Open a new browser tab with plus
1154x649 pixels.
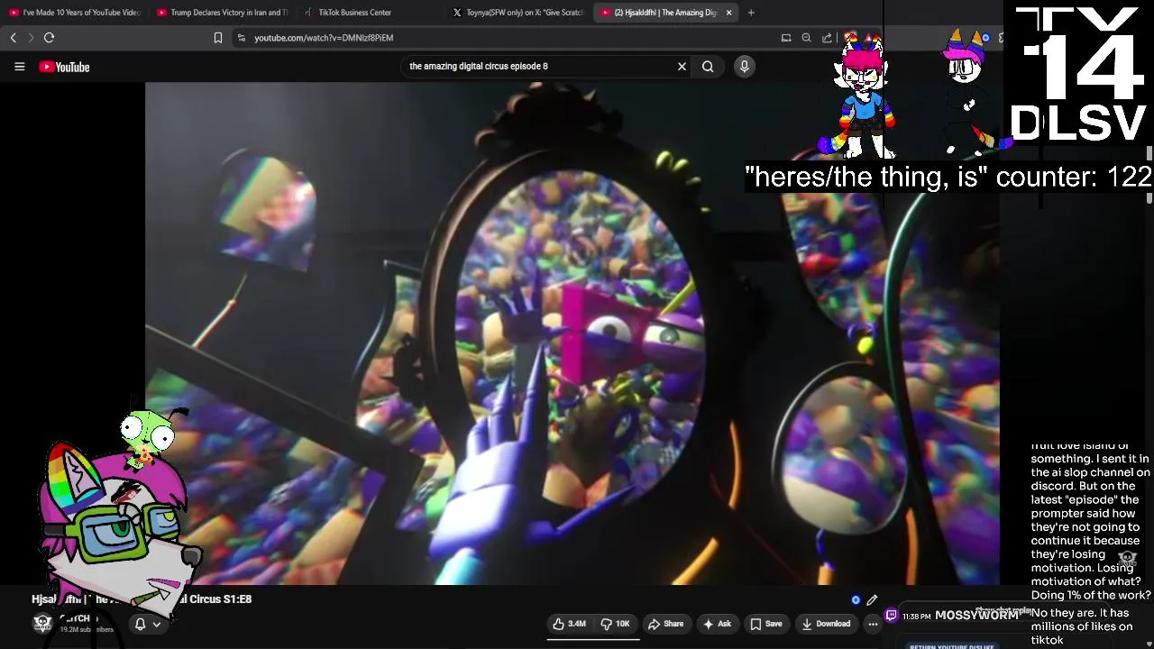click(x=751, y=13)
